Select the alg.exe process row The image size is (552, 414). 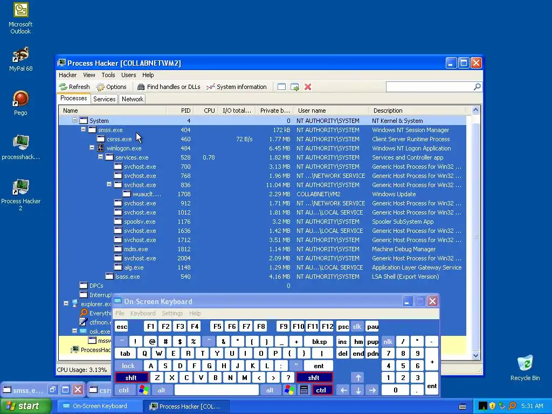click(263, 267)
